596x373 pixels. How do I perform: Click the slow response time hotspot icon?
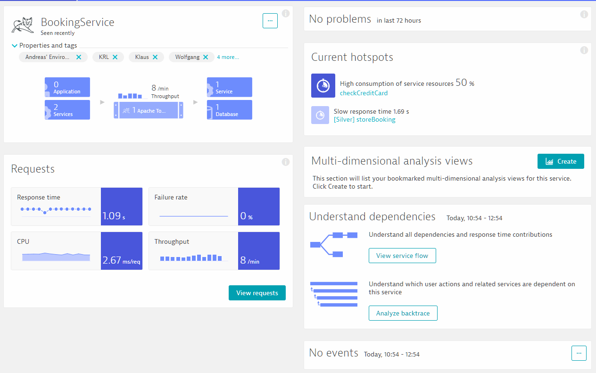point(320,115)
